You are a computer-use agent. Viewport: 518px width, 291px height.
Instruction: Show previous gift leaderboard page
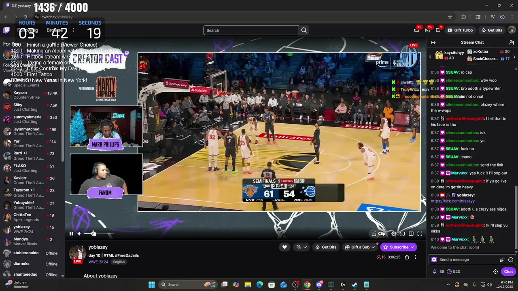point(430,57)
